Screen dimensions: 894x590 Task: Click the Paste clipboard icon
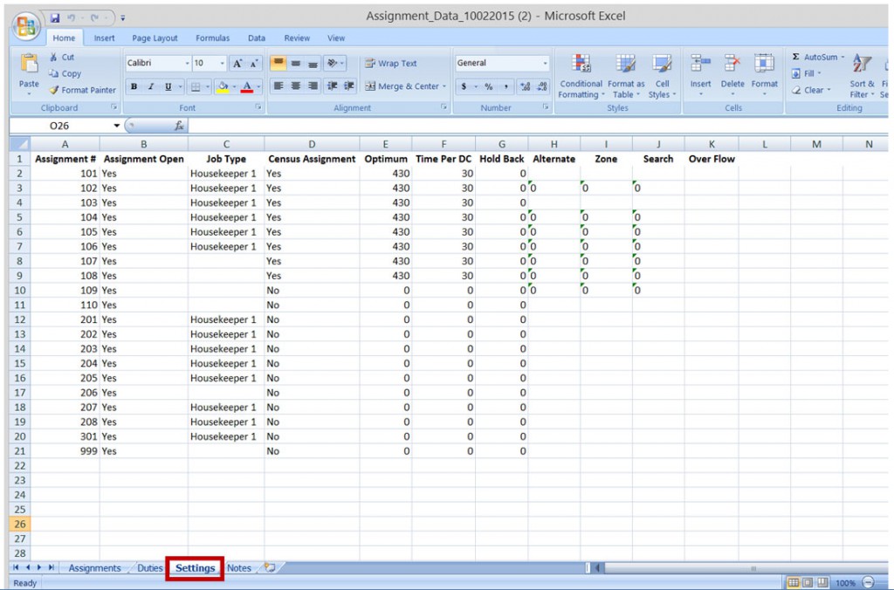point(29,64)
